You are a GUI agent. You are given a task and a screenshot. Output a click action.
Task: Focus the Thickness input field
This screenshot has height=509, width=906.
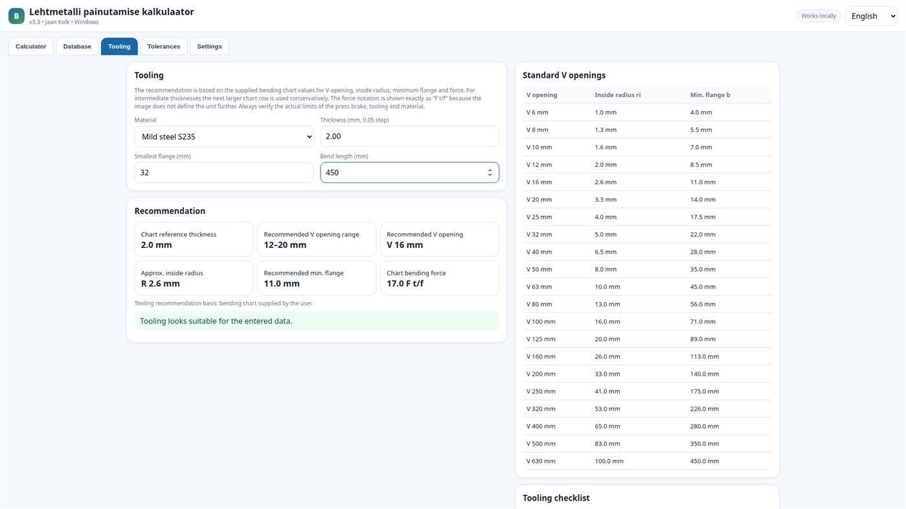409,136
